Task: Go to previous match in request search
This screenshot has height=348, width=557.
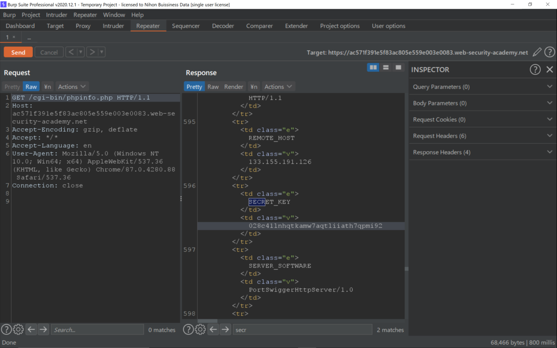Action: (31, 329)
